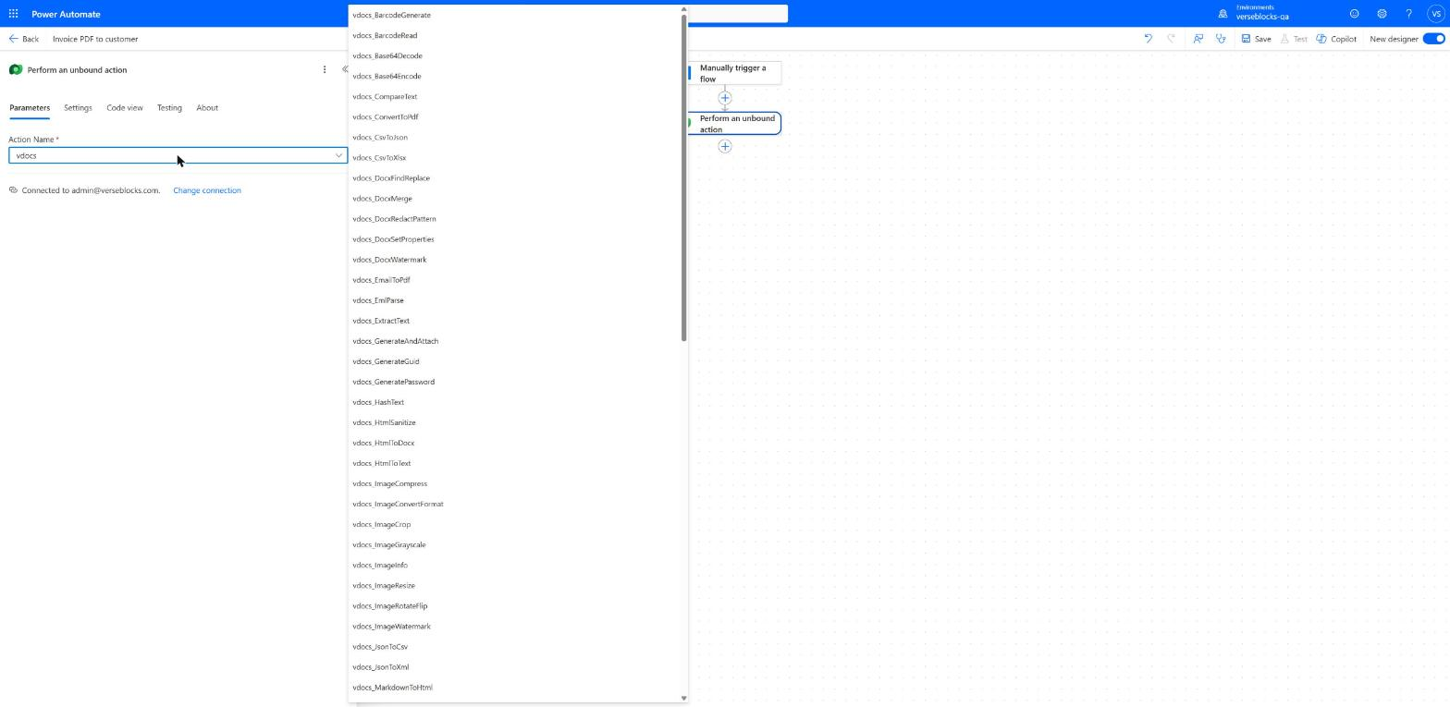Click the flow name Invoice PDF to customer
Image resolution: width=1450 pixels, height=707 pixels.
tap(95, 39)
